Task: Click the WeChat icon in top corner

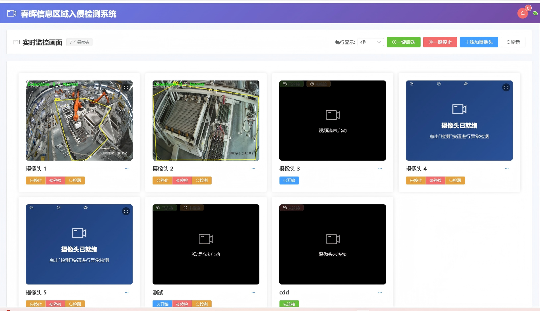Action: coord(535,13)
